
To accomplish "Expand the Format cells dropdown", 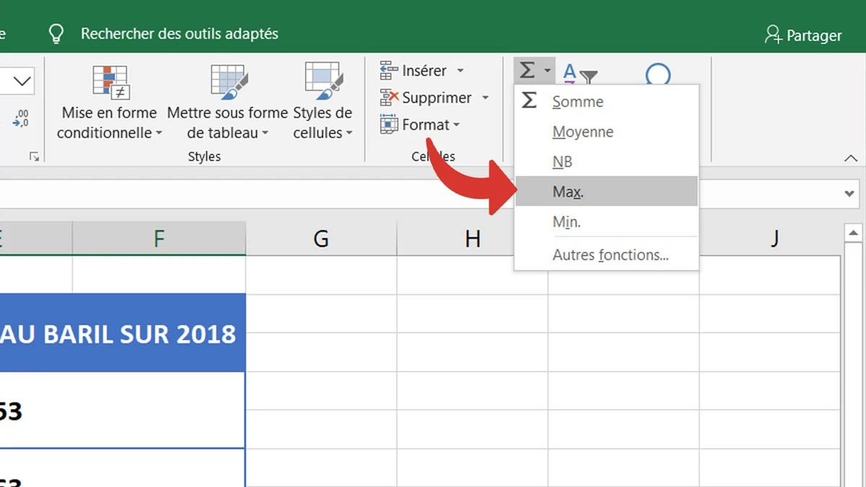I will pyautogui.click(x=456, y=126).
